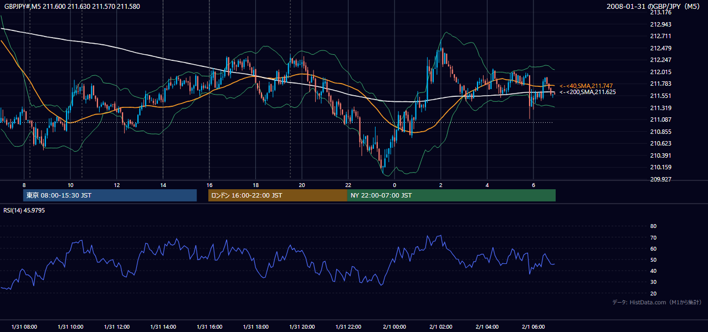
Task: Click price axis value 212.479
Action: point(661,48)
